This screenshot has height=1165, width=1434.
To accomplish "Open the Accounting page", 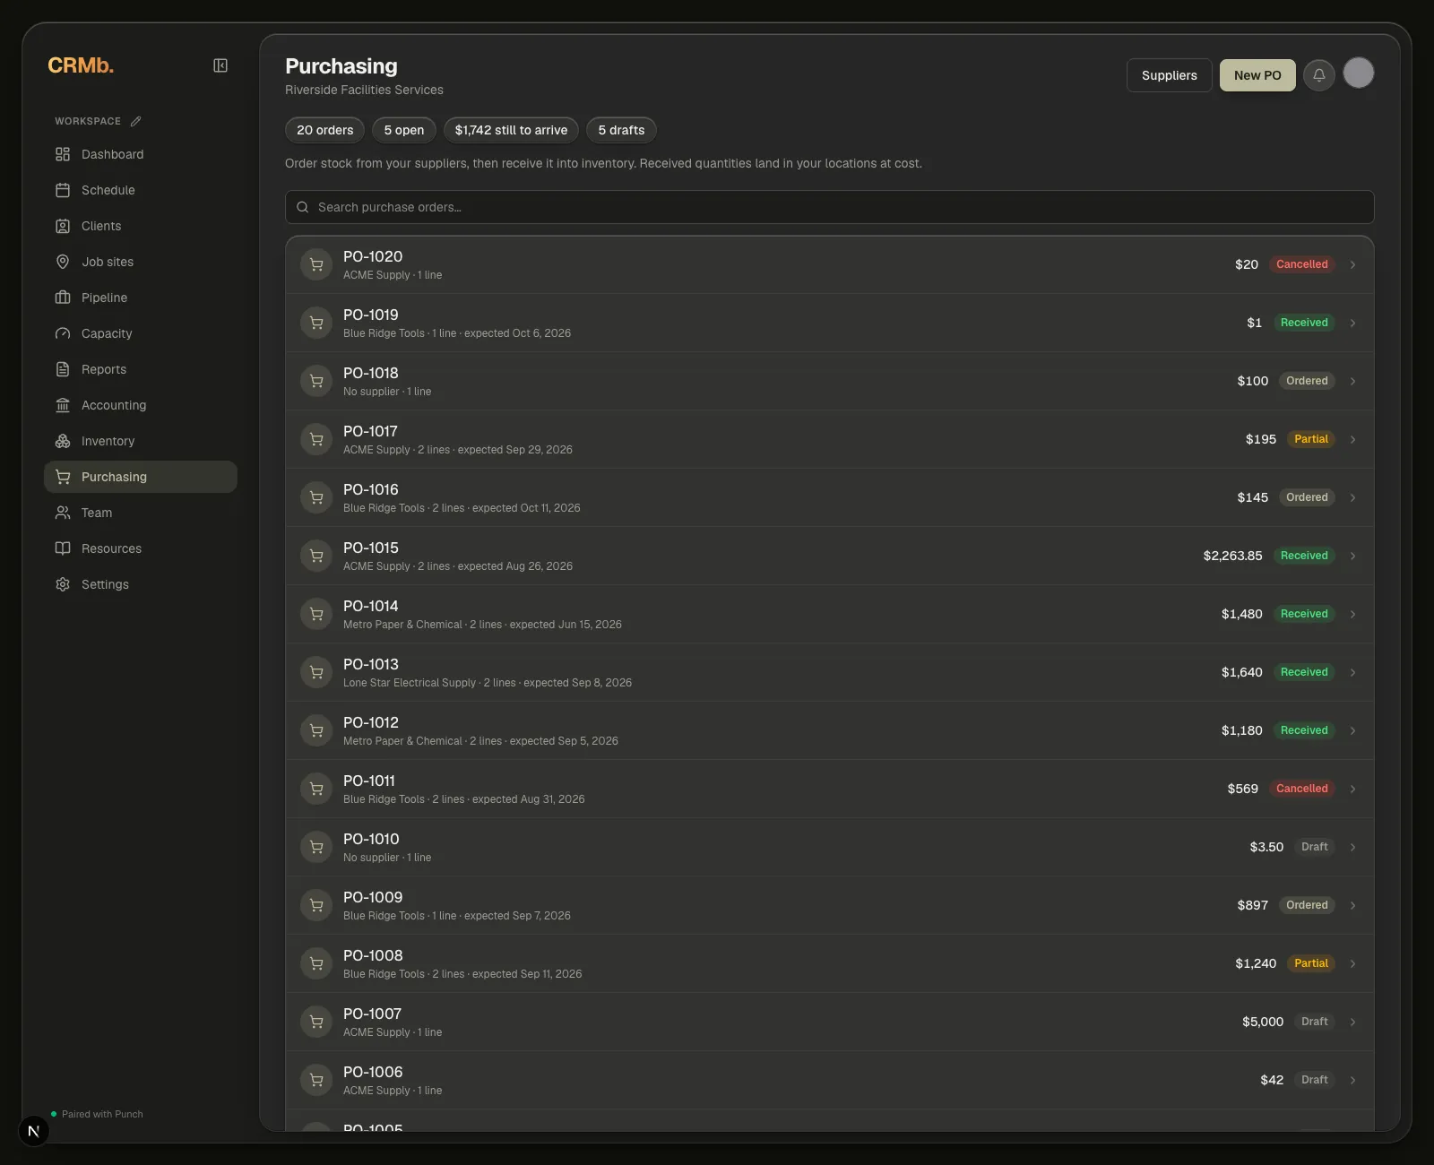I will point(141,405).
